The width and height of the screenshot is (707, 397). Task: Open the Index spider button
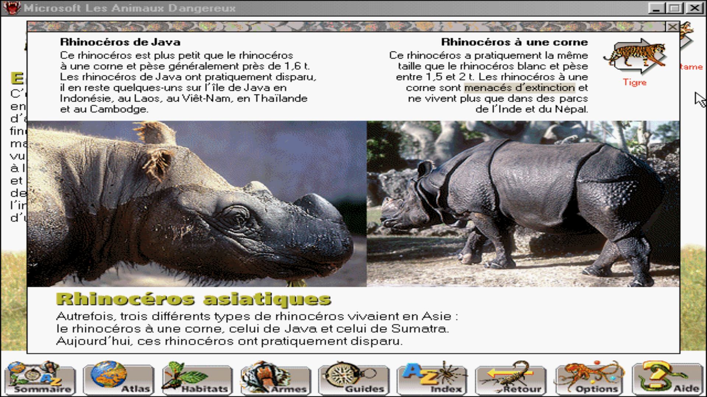(x=432, y=378)
